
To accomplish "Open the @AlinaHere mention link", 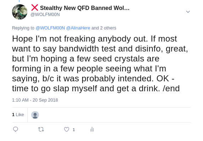I will click(x=78, y=28).
